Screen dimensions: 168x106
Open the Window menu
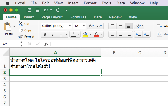137,3
